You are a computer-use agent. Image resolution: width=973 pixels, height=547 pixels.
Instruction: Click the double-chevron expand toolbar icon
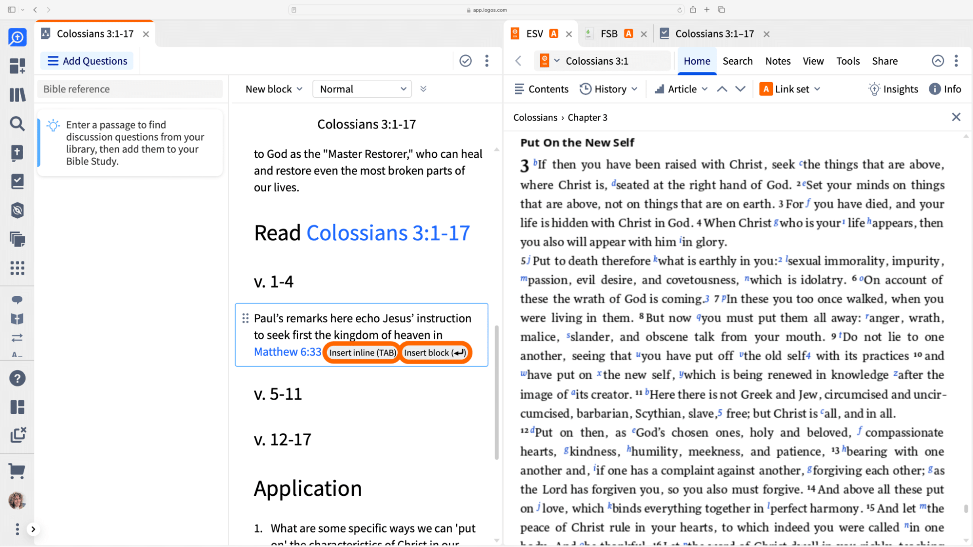coord(423,89)
